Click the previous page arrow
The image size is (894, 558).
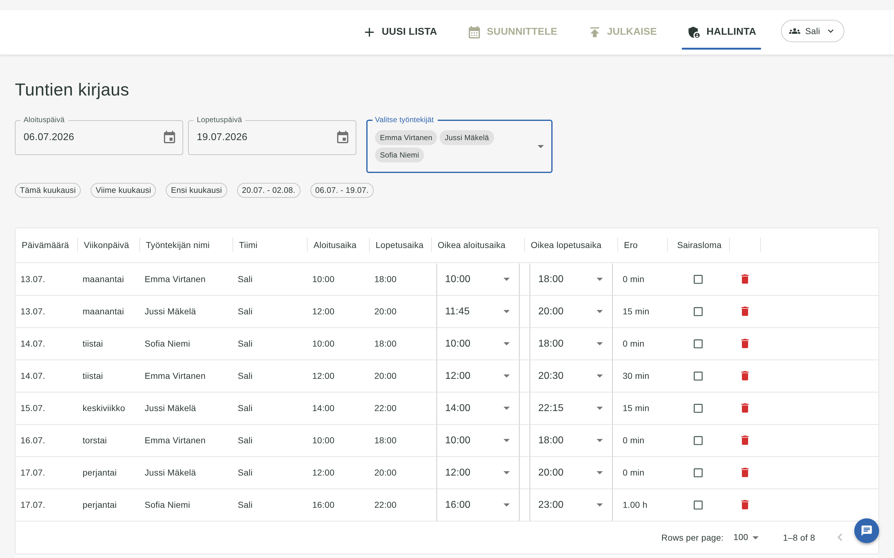[840, 537]
